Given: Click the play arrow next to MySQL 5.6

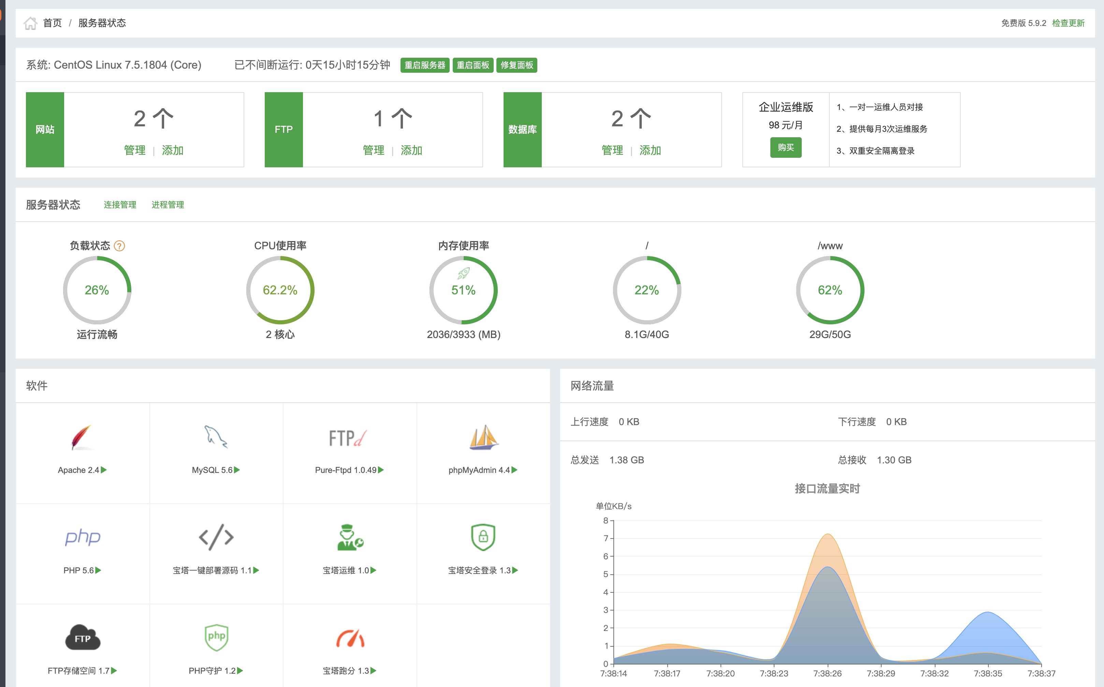Looking at the screenshot, I should [237, 470].
